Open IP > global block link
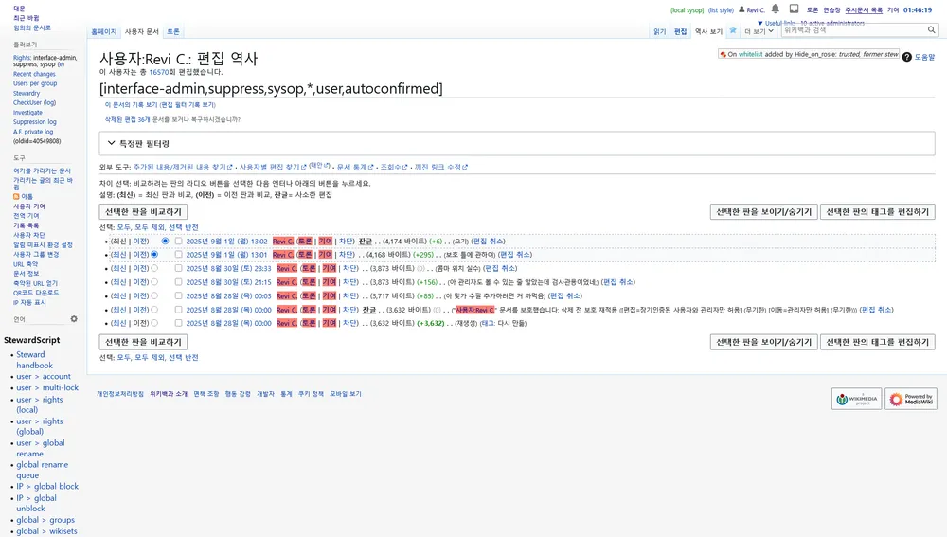Viewport: 947px width, 537px height. pos(47,486)
